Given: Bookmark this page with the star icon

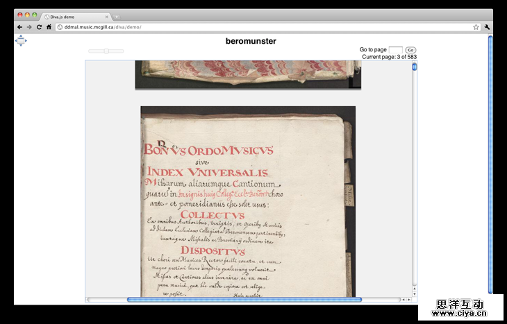Looking at the screenshot, I should click(476, 27).
